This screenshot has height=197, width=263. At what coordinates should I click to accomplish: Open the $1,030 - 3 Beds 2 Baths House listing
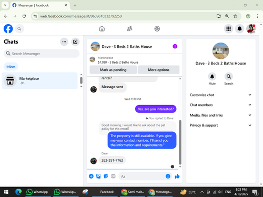[x=118, y=62]
